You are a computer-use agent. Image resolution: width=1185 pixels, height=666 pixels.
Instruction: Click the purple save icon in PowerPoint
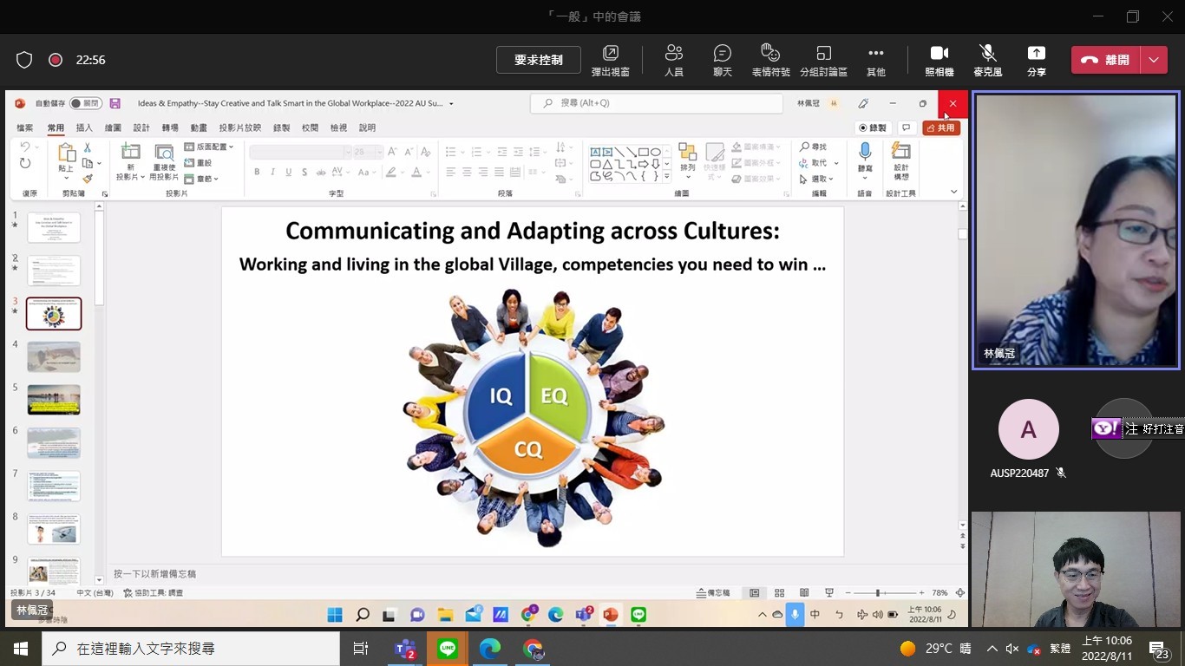[x=115, y=103]
